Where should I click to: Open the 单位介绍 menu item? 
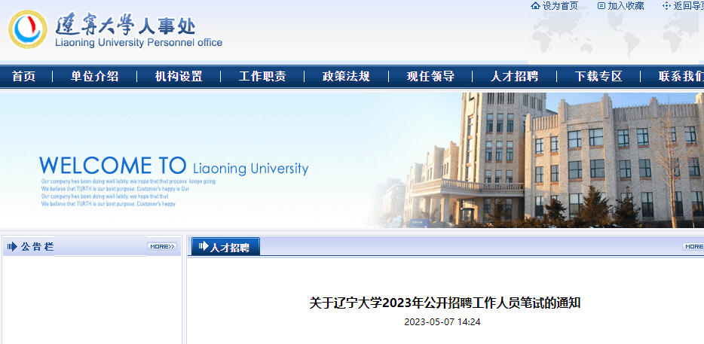[95, 76]
